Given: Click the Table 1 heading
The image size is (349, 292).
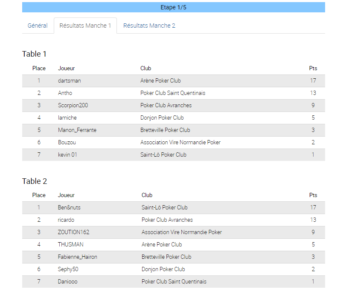Looking at the screenshot, I should (34, 54).
